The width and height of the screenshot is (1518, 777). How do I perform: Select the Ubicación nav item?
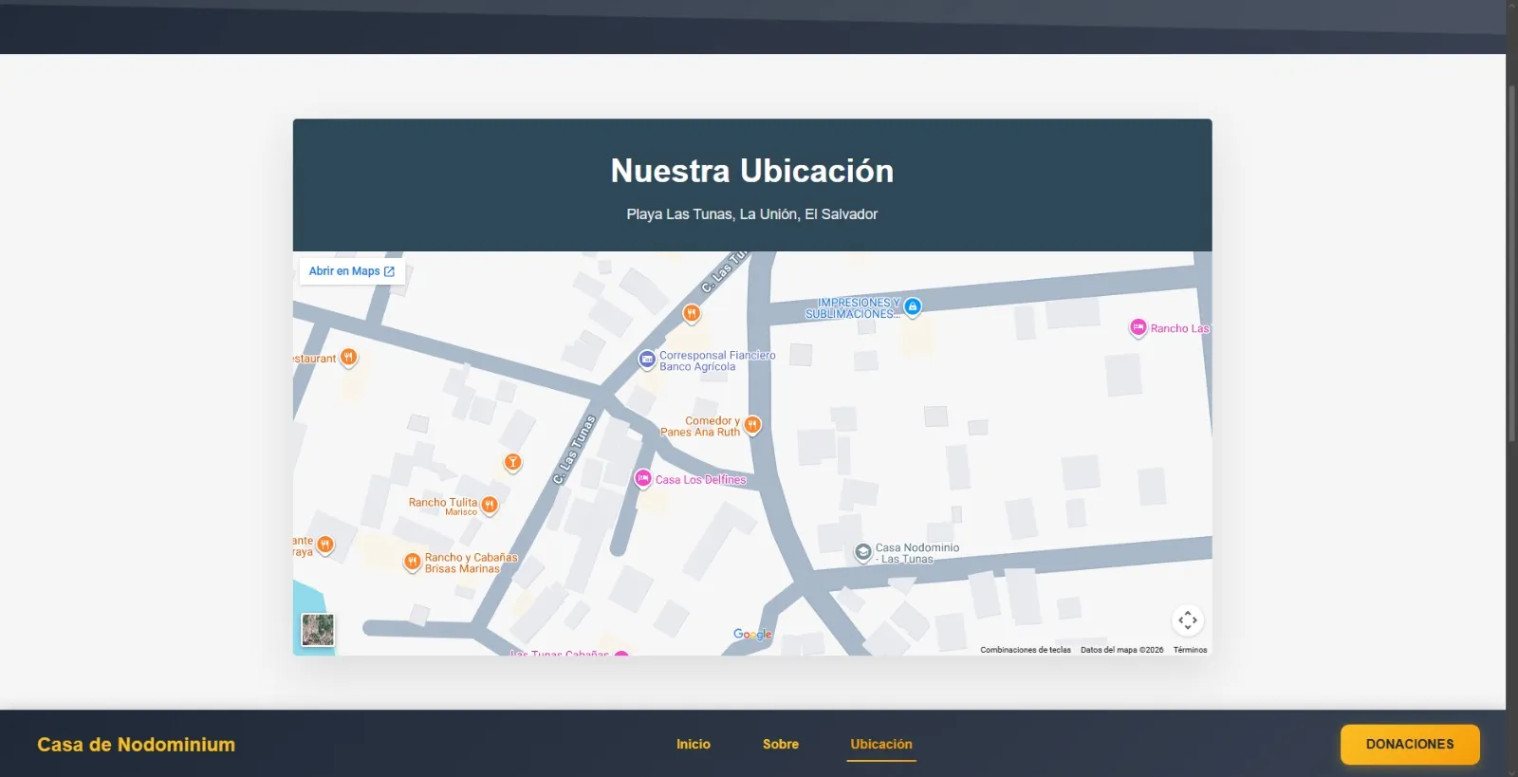click(881, 744)
